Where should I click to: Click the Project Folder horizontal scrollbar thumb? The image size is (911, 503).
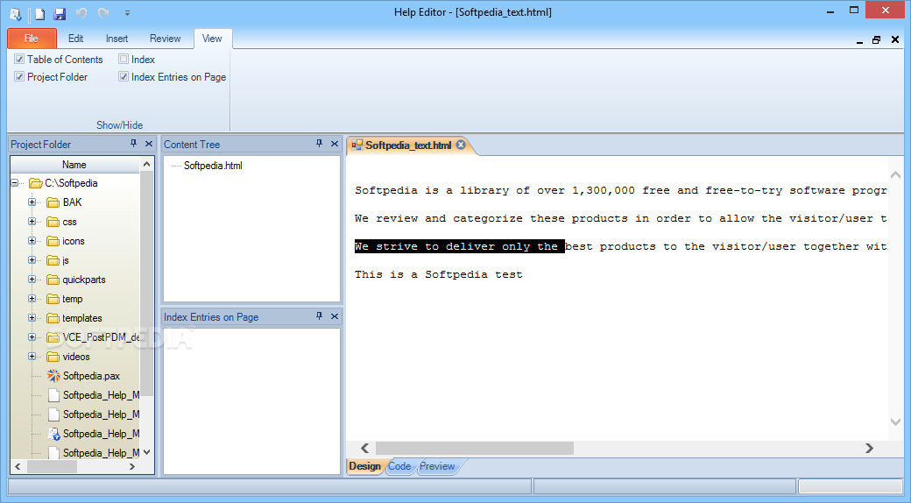pos(52,466)
